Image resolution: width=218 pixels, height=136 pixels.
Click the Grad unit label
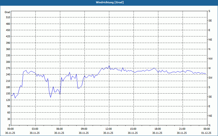tap(7, 12)
